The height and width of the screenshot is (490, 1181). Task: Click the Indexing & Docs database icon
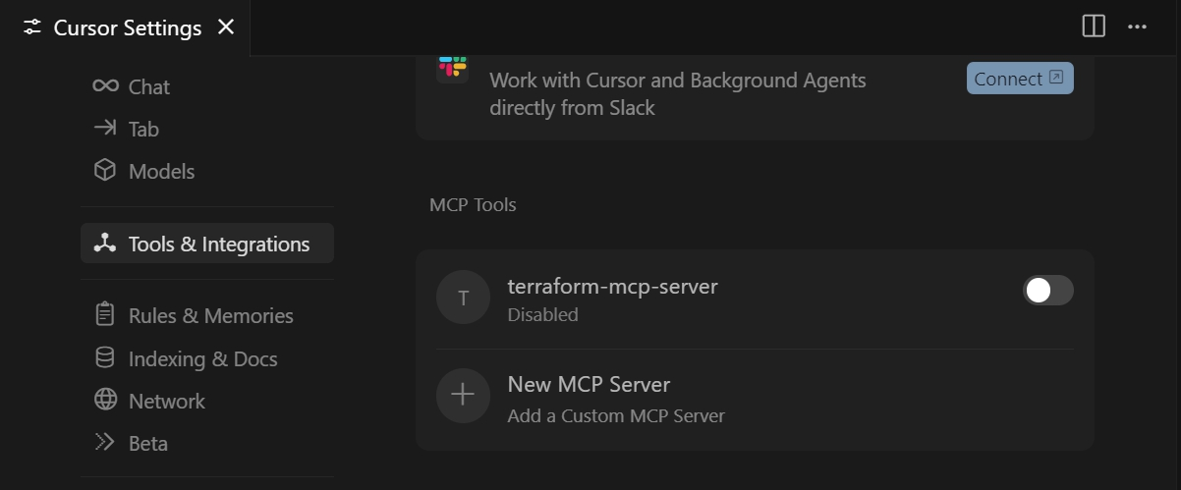[105, 358]
